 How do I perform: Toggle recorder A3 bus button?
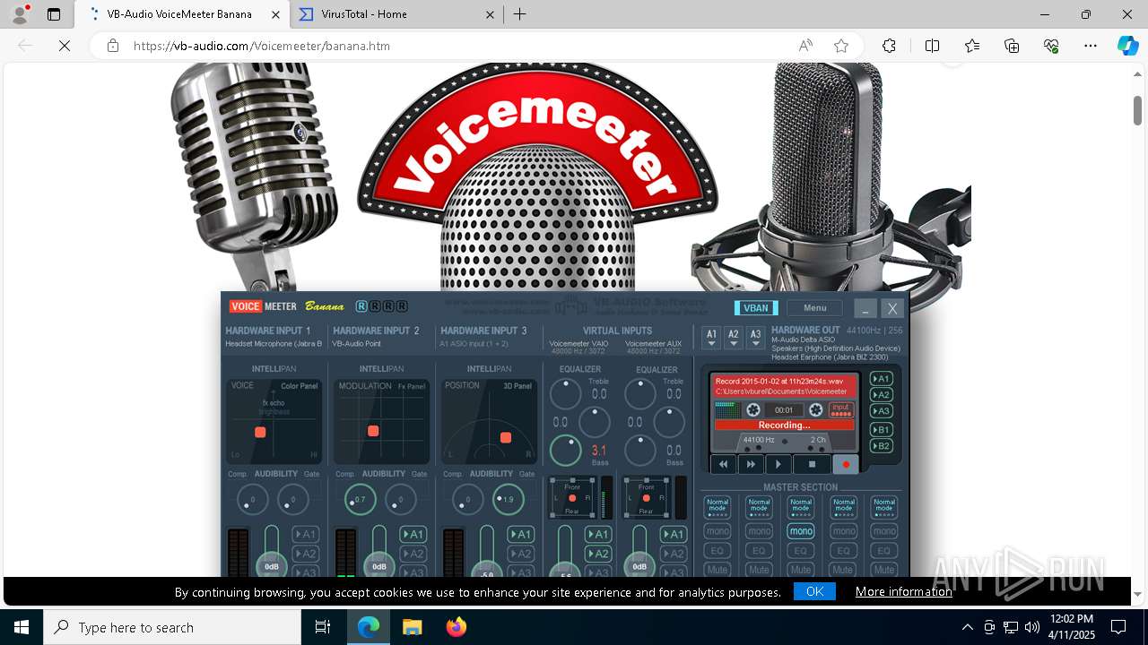pos(881,411)
